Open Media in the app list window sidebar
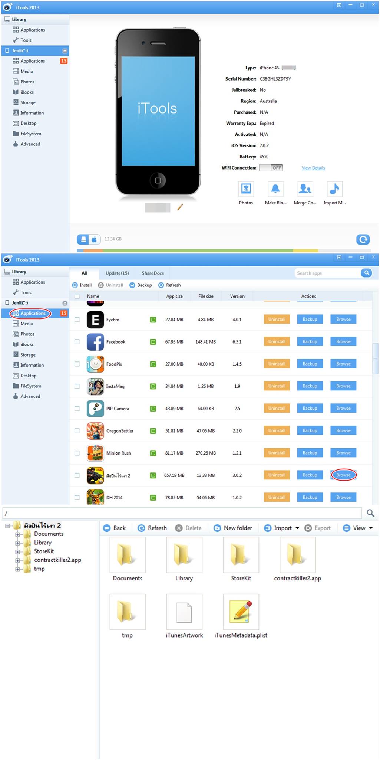The width and height of the screenshot is (380, 760). (26, 324)
